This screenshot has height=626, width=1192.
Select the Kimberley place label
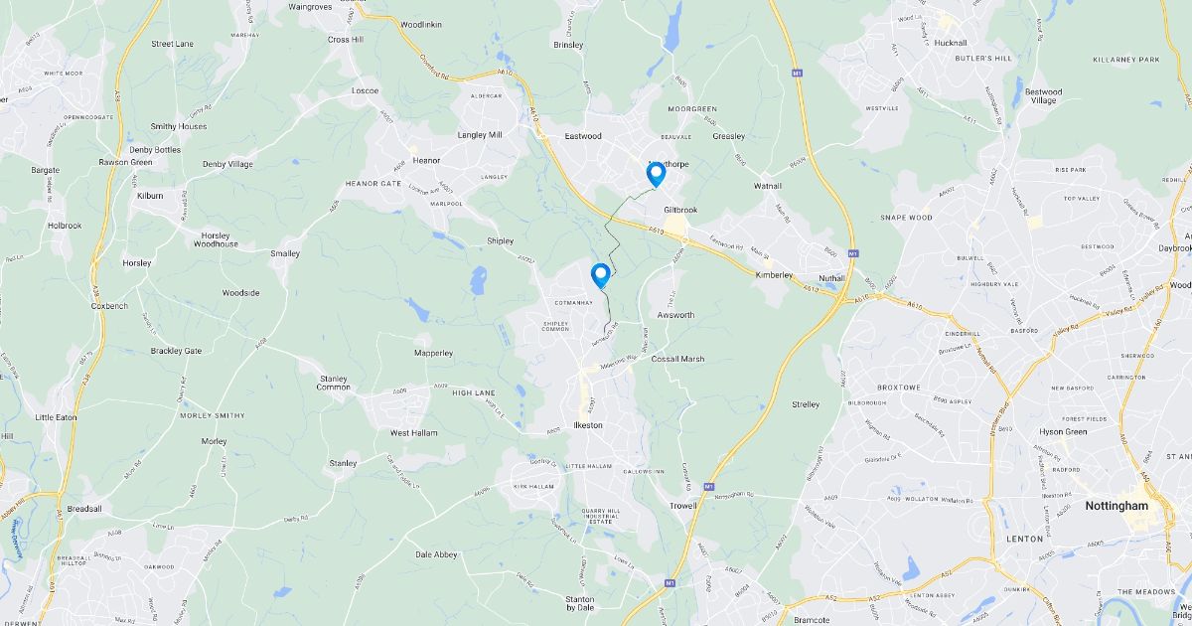click(775, 273)
